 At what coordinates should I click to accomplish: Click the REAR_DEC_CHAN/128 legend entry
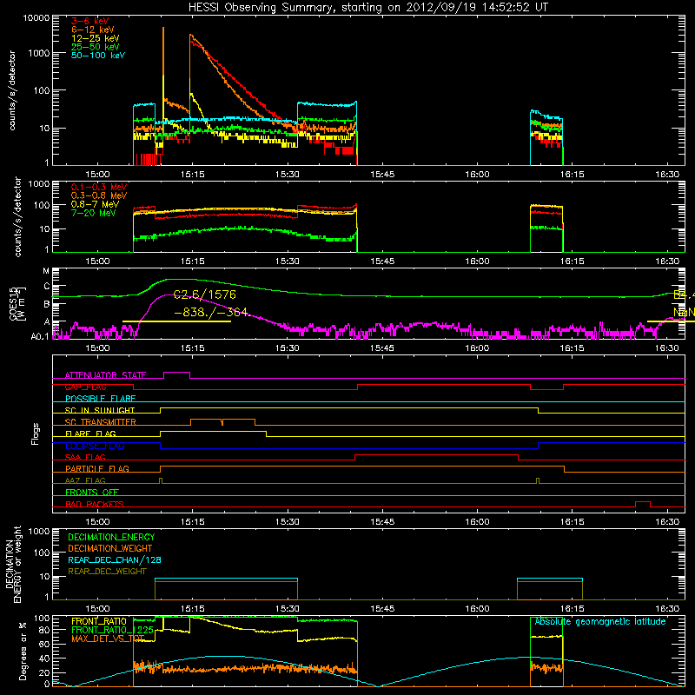[115, 559]
